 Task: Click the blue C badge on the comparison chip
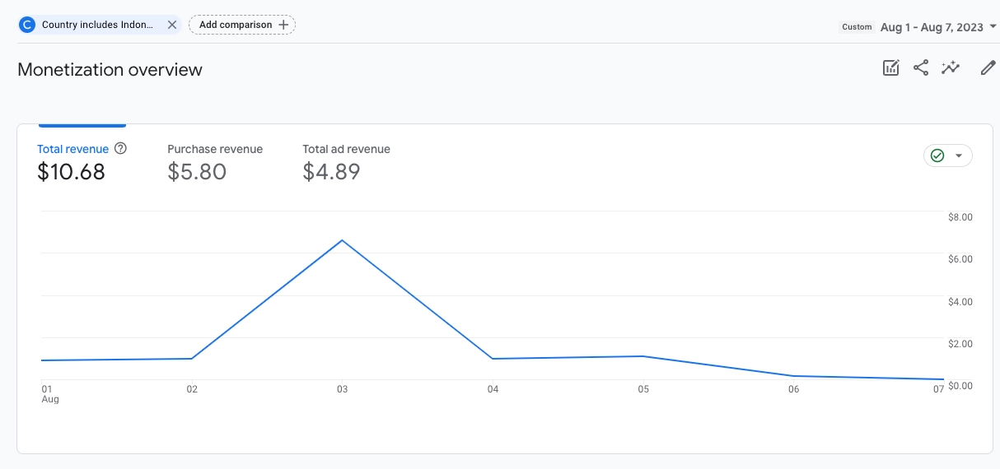(27, 25)
